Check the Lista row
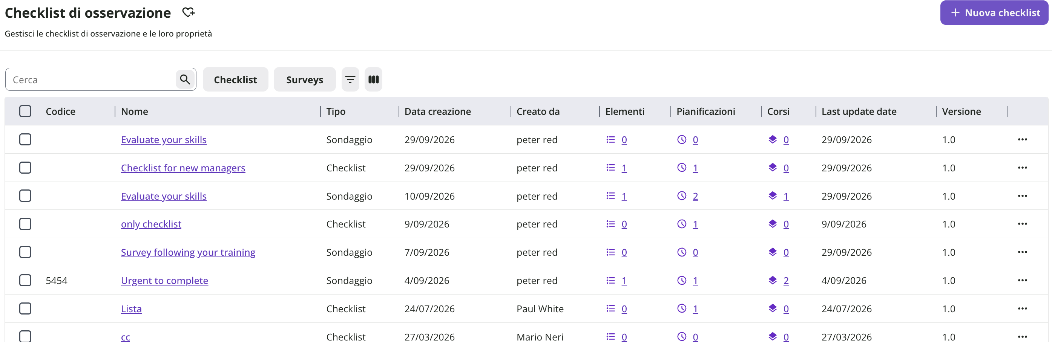 click(25, 308)
